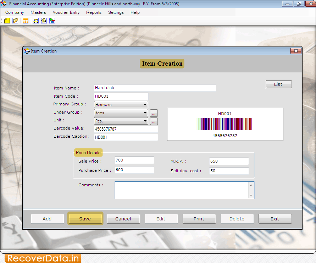Viewport: 316px width, 263px height.
Task: Restore down the Financial Accounting window
Action: [299, 4]
